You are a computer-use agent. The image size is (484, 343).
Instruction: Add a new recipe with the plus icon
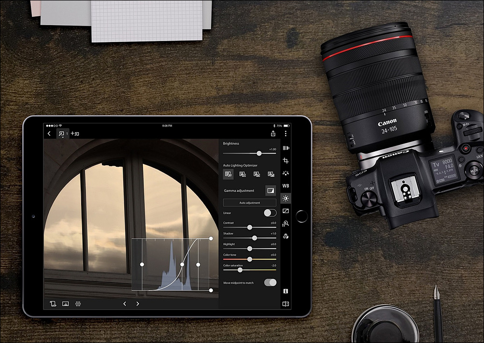point(75,133)
